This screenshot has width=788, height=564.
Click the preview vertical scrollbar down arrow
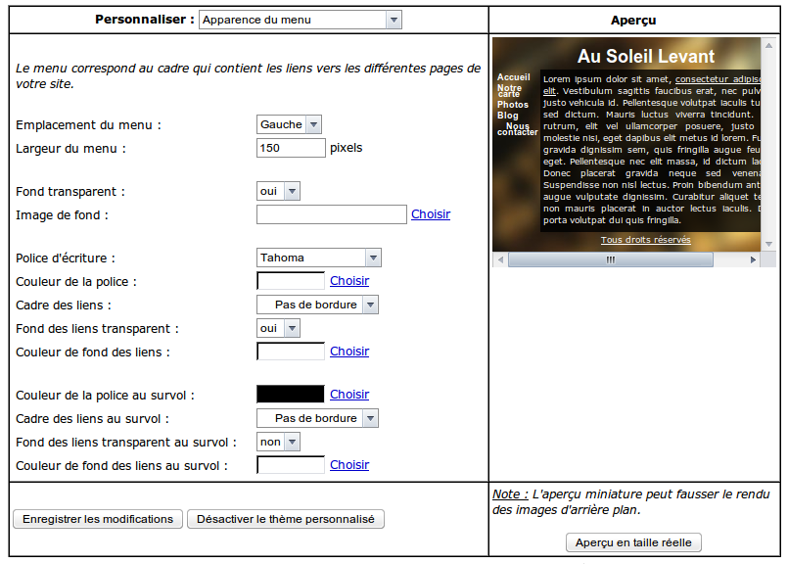(x=768, y=244)
